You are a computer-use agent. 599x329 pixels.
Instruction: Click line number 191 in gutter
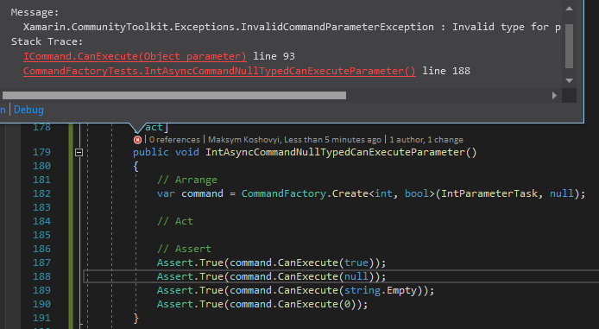[41, 318]
